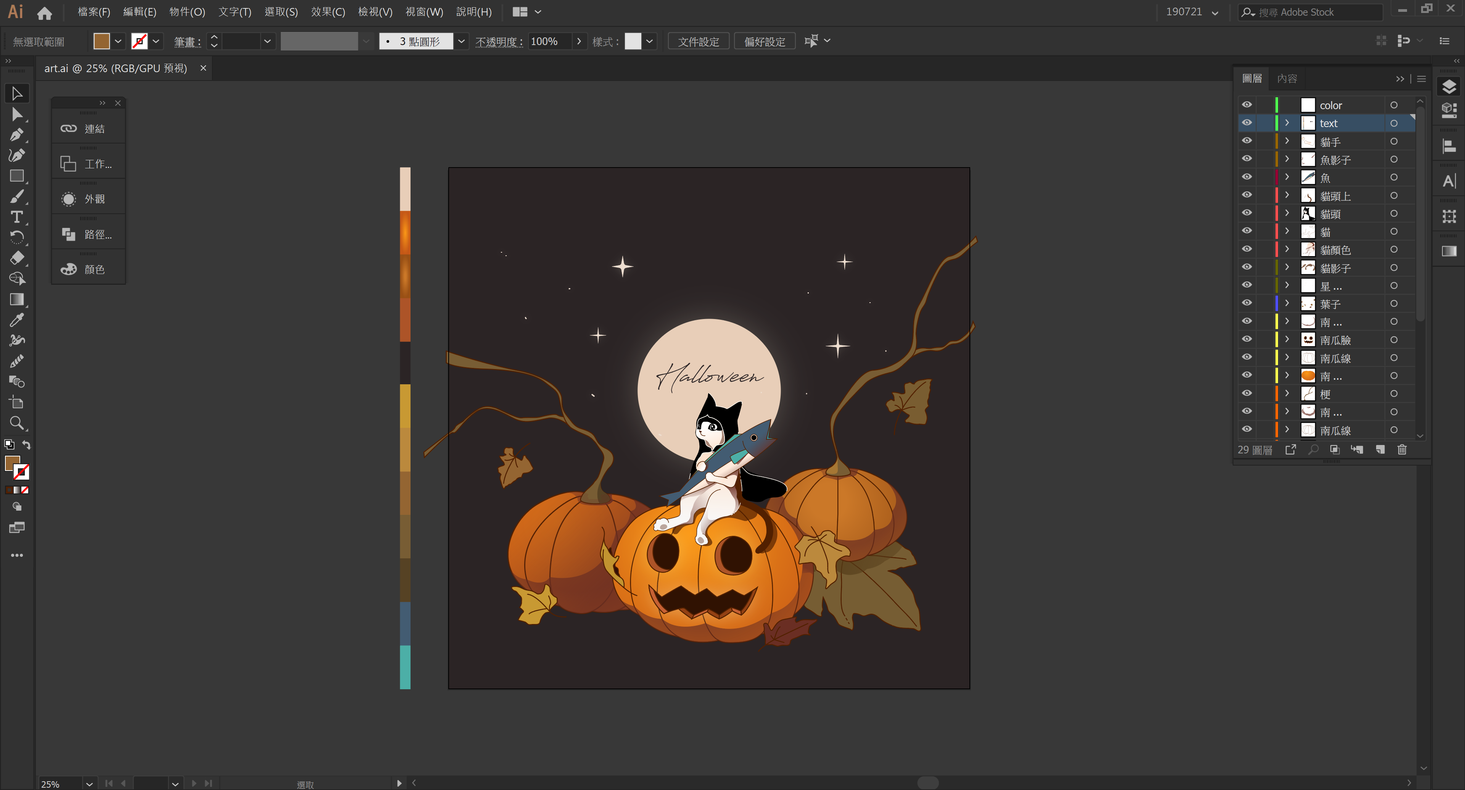
Task: Open the stroke weight dropdown
Action: 267,41
